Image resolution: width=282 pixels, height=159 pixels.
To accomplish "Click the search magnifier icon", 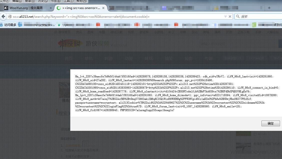I will tap(238, 16).
